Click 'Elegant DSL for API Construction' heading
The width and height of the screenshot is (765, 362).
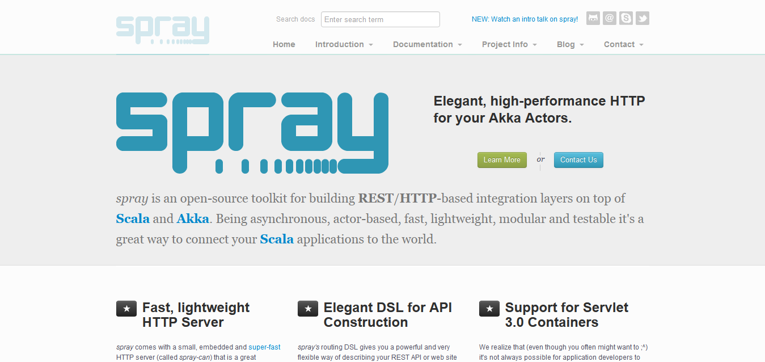(x=388, y=315)
